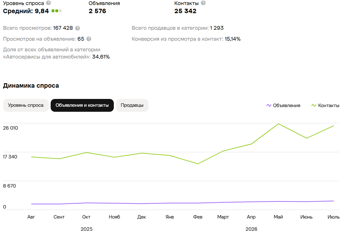Switch to Продавцы tab
Viewport: 348px width, 237px height.
pos(132,106)
